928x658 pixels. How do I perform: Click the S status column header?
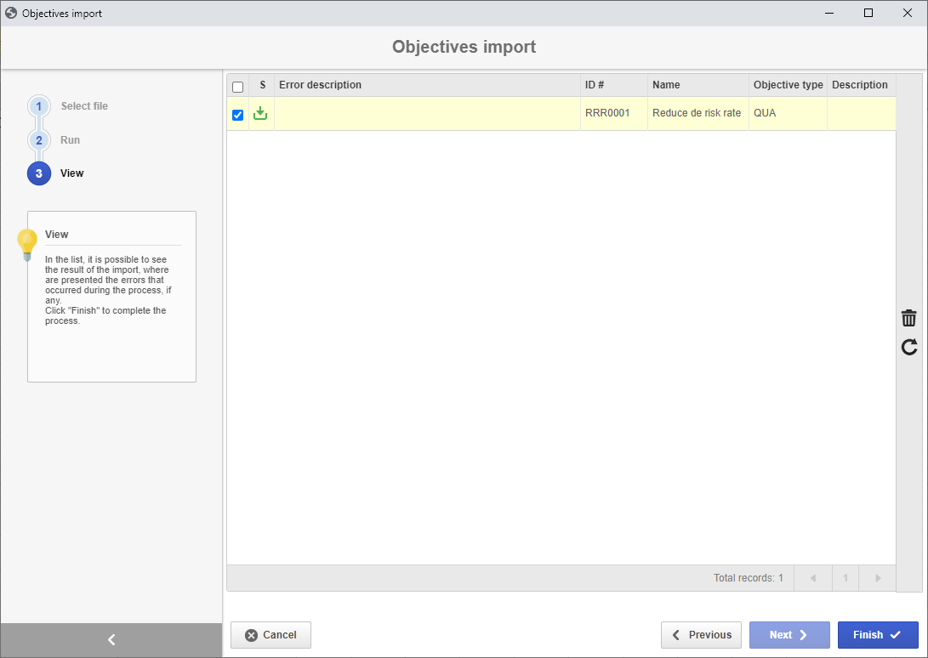pyautogui.click(x=262, y=85)
